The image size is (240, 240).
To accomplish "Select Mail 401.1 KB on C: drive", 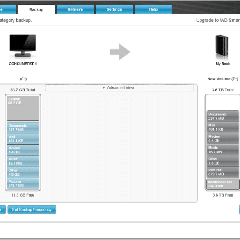I will click(x=23, y=139).
